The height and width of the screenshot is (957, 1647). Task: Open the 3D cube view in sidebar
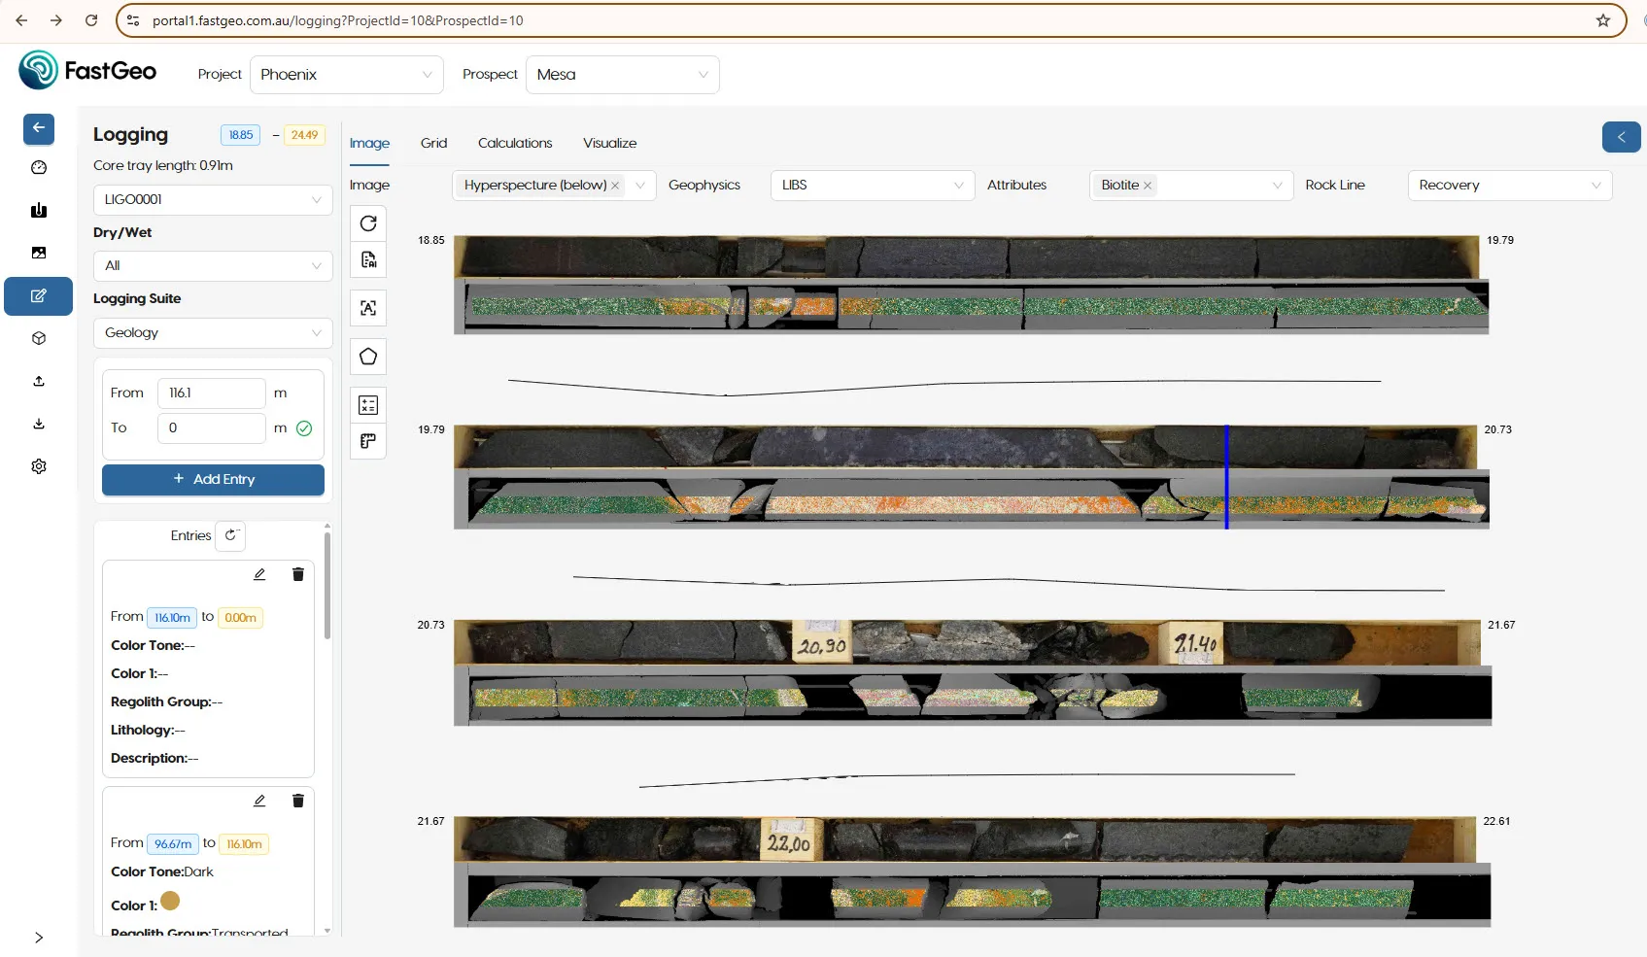[x=39, y=338]
